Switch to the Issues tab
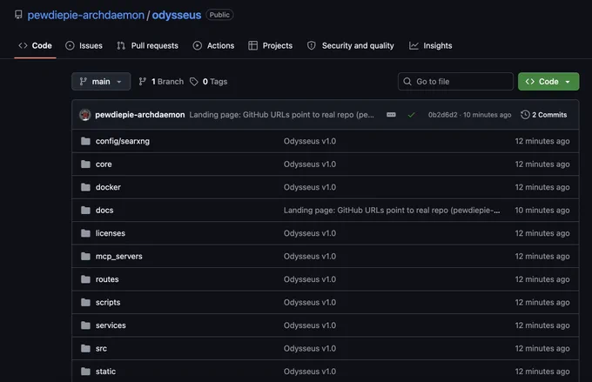Screen dimensions: 592x382 [84, 45]
